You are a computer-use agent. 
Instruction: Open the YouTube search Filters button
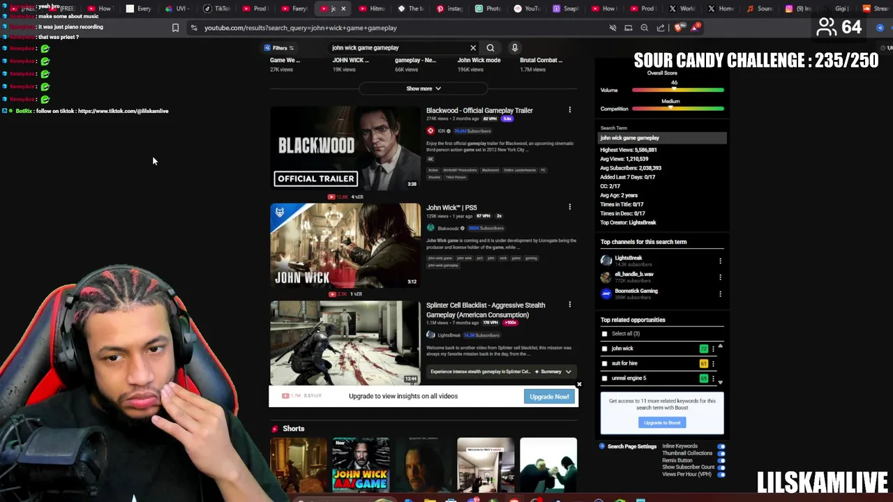pyautogui.click(x=279, y=48)
